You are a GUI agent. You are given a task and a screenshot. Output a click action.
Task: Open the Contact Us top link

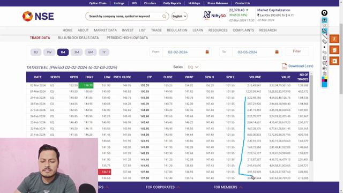[x=242, y=3]
